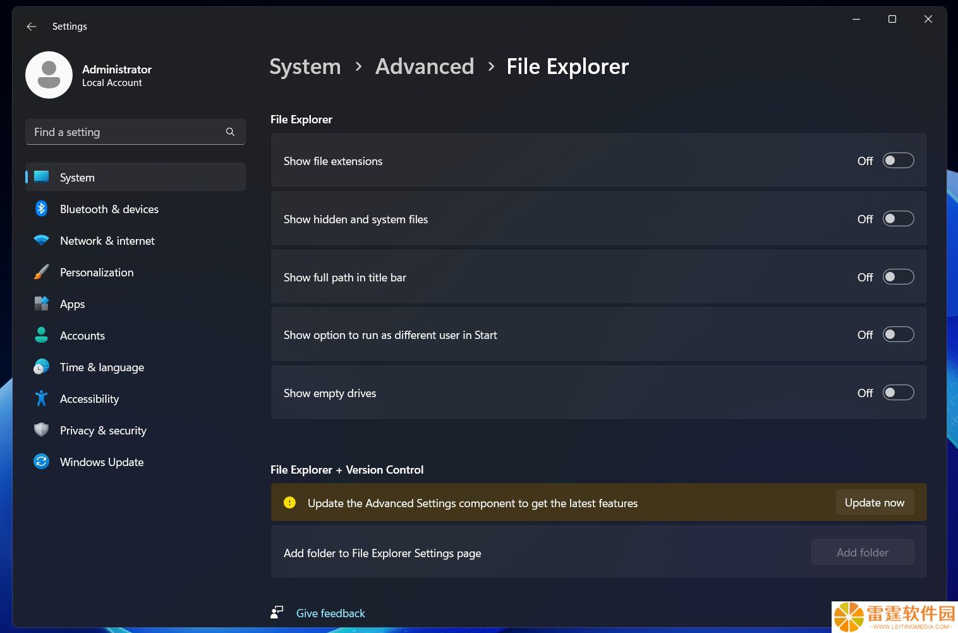
Task: Click the Give feedback person icon
Action: pos(277,612)
